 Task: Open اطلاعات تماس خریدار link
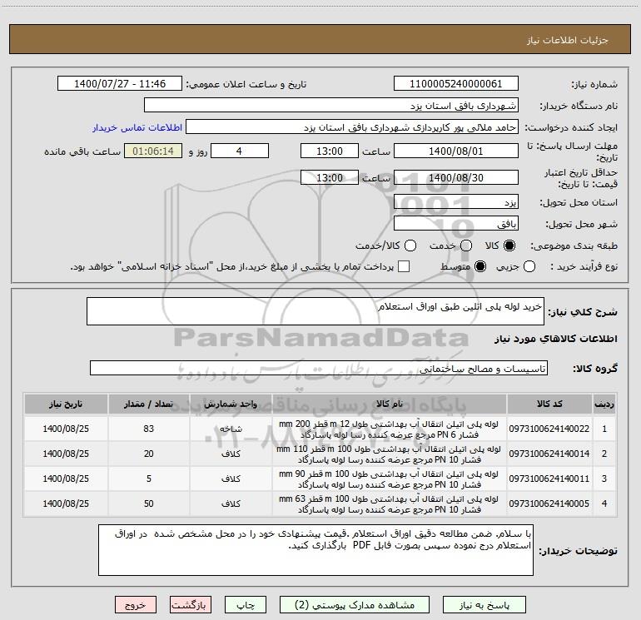pos(137,127)
